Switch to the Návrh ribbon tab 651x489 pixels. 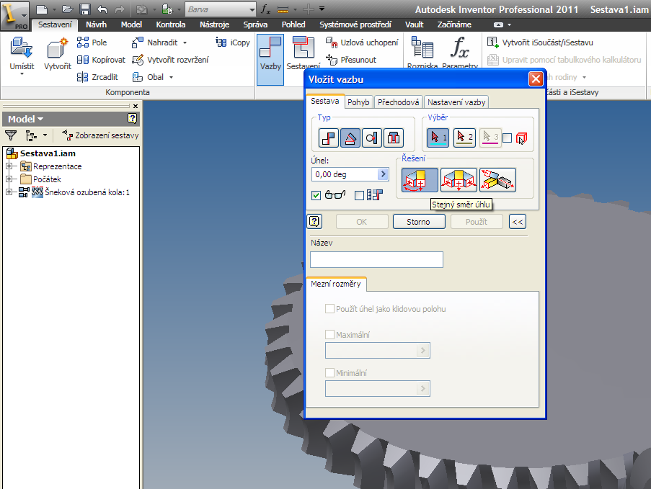click(97, 24)
